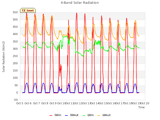The width and height of the screenshot is (160, 120).
Task: Click the 400 y-axis tick label
Action: tap(15, 34)
